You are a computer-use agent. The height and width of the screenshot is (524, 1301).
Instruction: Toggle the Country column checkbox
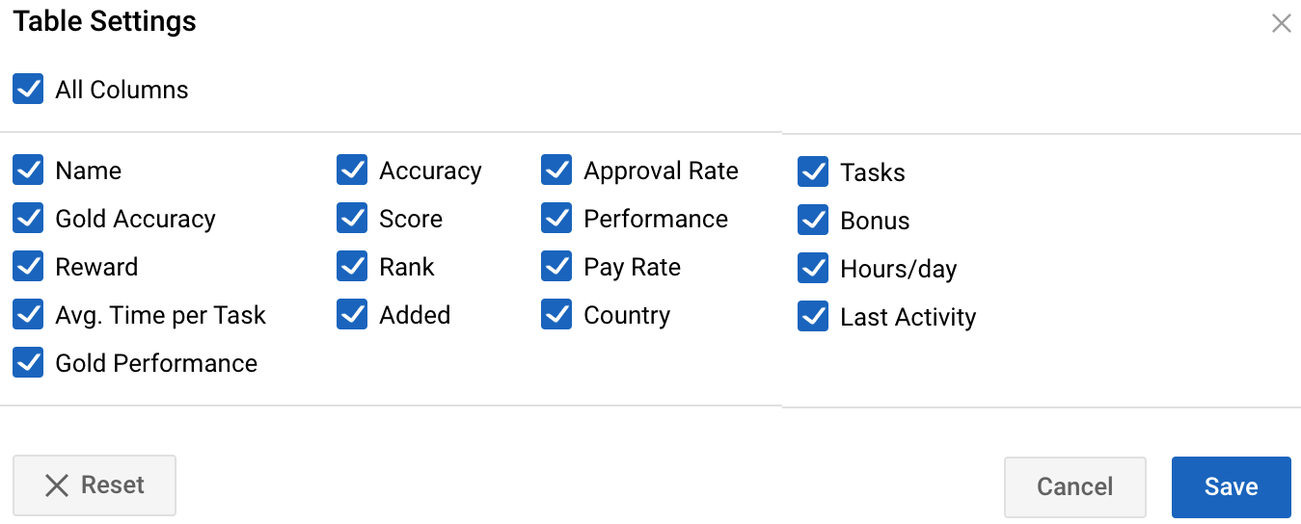556,315
